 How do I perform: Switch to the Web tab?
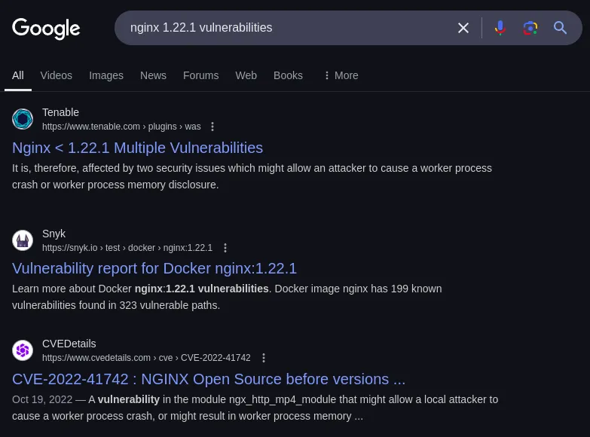(246, 75)
